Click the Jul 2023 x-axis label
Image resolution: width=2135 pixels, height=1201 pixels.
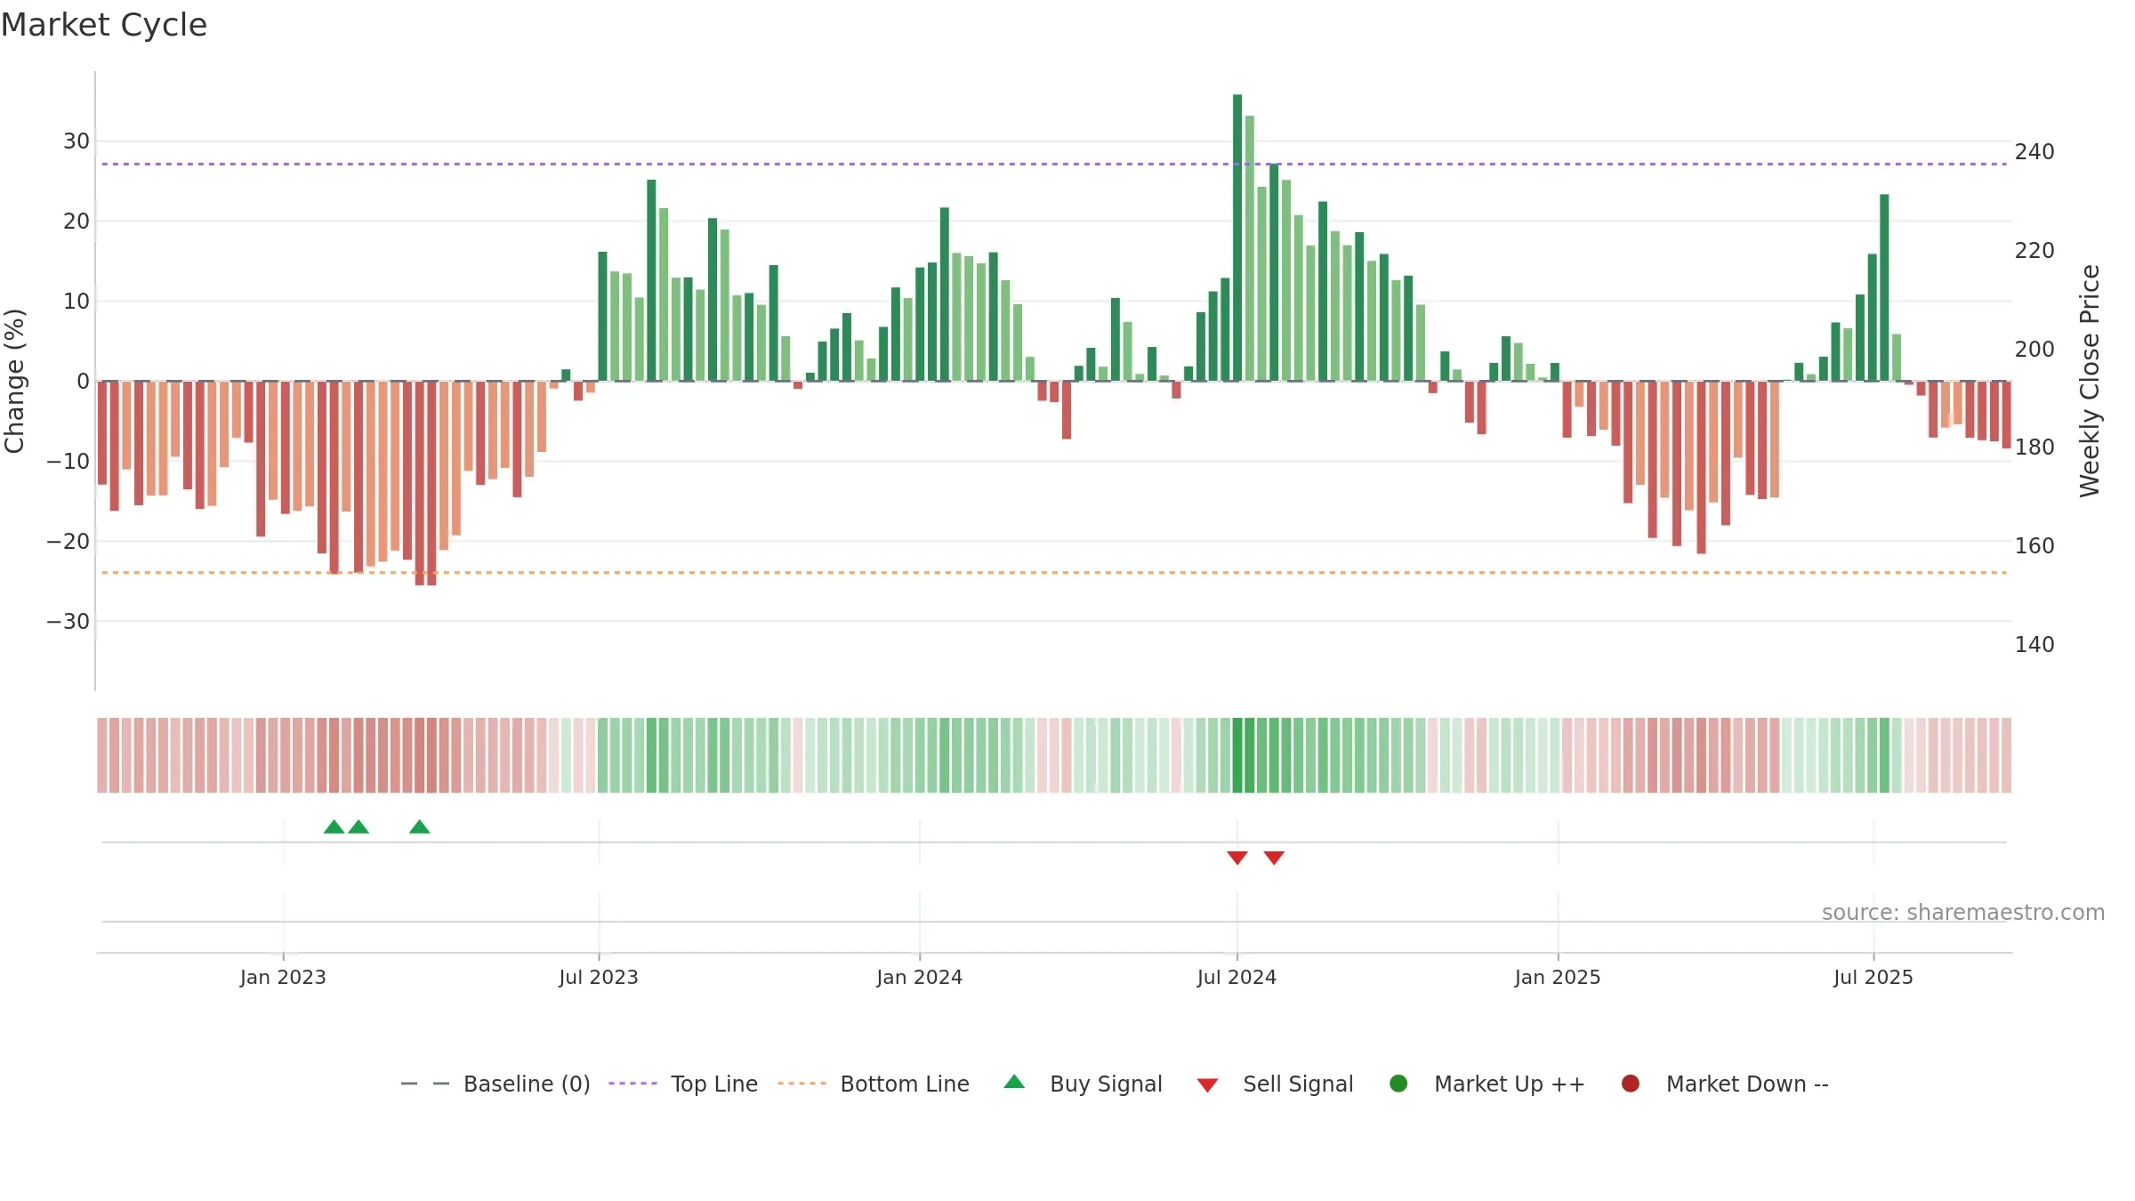click(x=599, y=977)
